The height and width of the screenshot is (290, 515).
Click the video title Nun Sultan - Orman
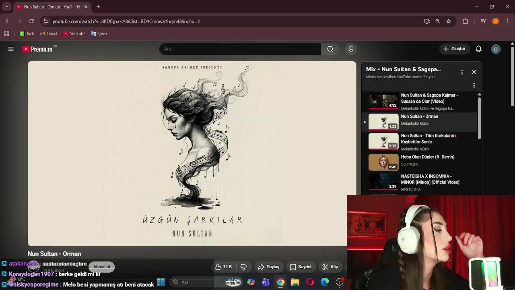click(x=54, y=254)
